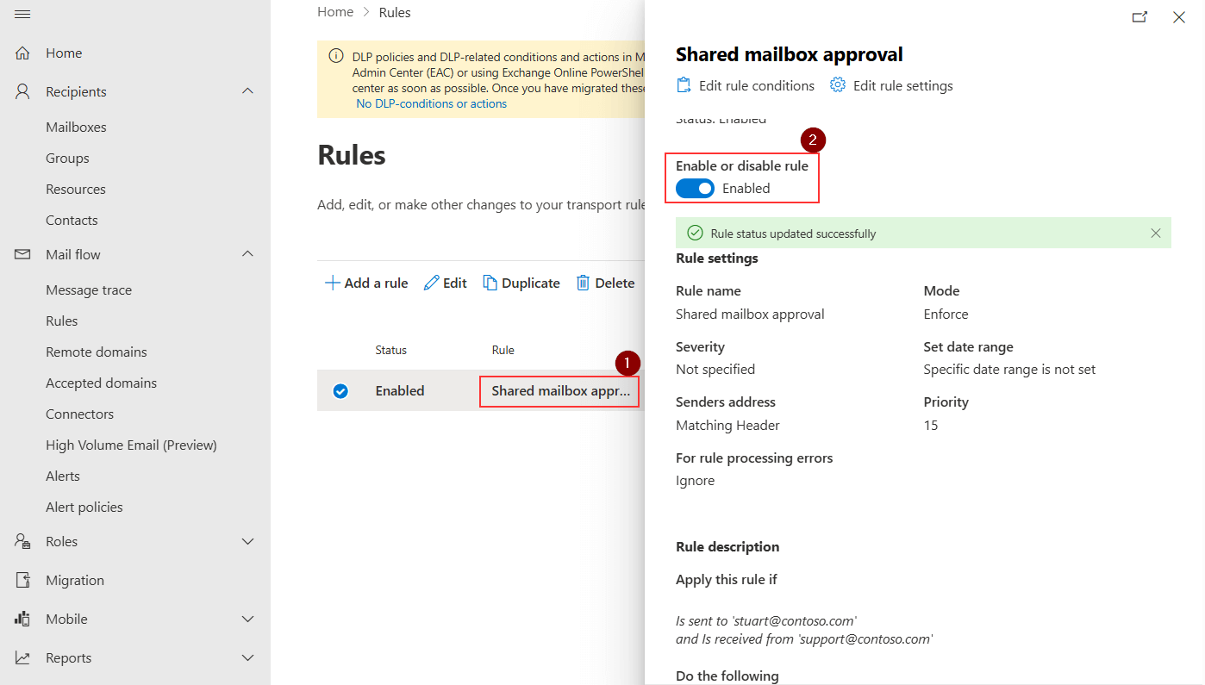Toggle Enable or disable rule switch
The image size is (1205, 685).
[x=695, y=188]
